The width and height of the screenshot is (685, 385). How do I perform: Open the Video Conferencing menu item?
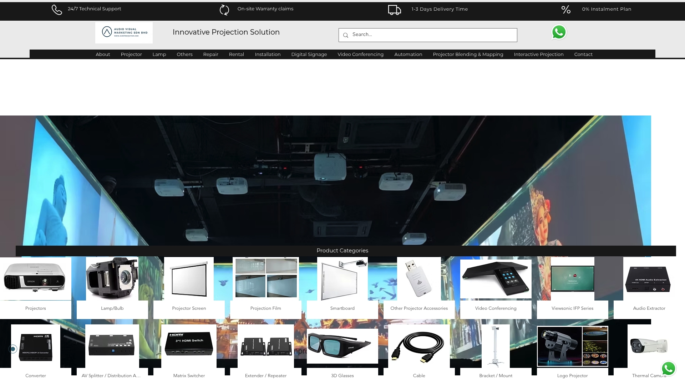click(x=360, y=54)
